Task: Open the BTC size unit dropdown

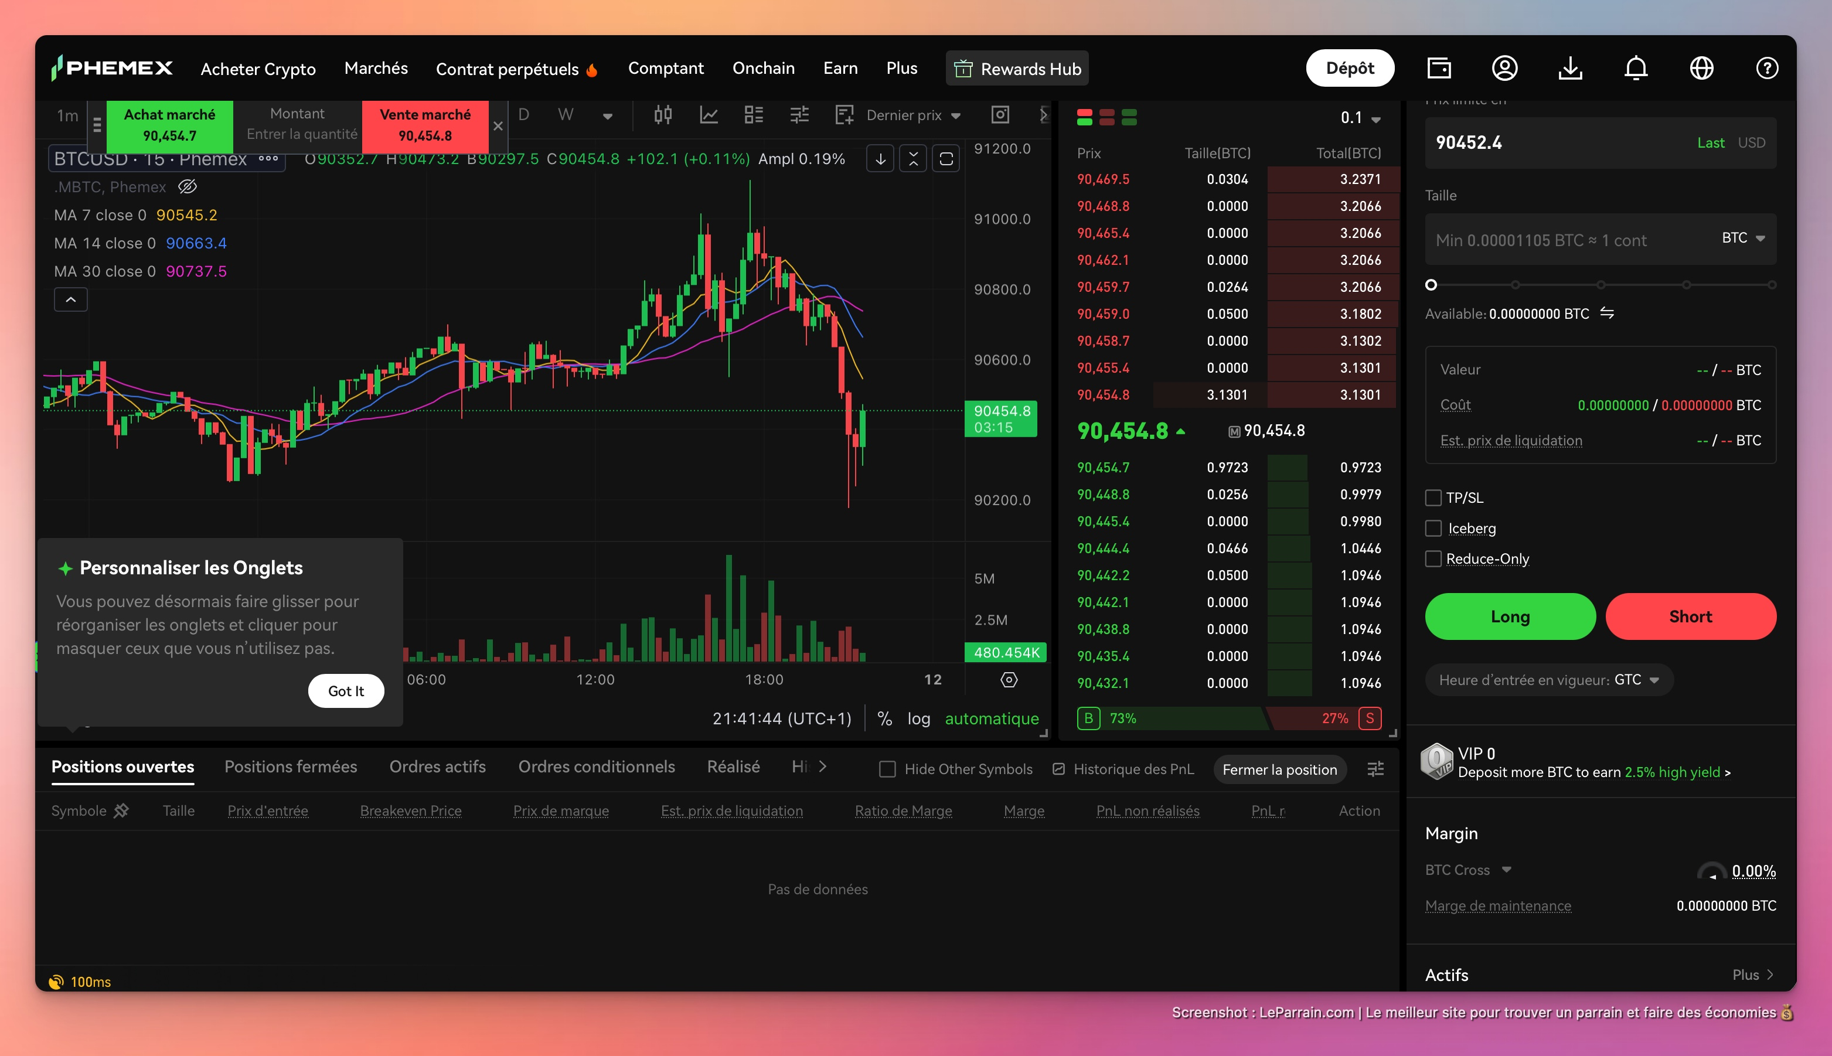Action: click(1743, 238)
